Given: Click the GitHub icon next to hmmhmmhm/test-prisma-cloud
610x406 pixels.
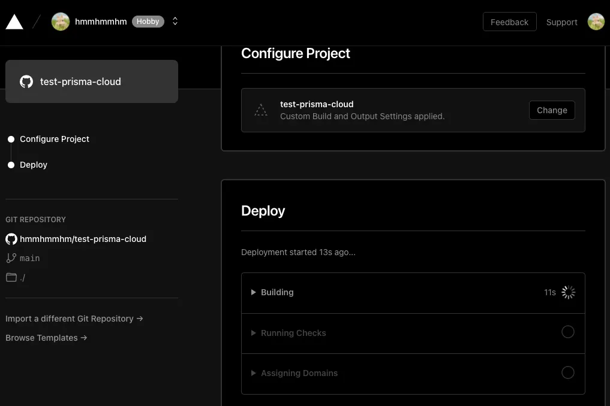Looking at the screenshot, I should [x=11, y=239].
